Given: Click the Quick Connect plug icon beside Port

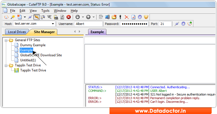Looking at the screenshot, I should (177, 24).
